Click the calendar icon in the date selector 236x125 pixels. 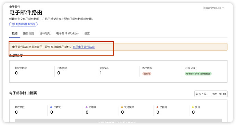click(225, 94)
